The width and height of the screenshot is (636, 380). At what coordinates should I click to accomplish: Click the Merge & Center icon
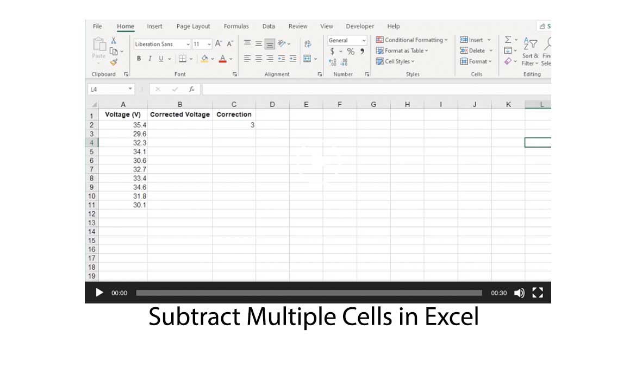click(306, 58)
